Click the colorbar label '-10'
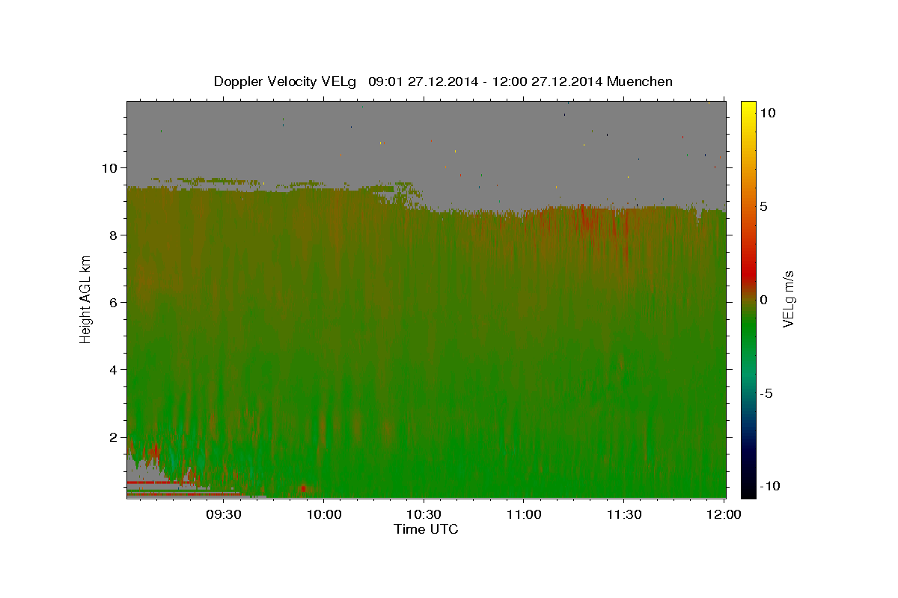The height and width of the screenshot is (598, 898). [x=769, y=486]
